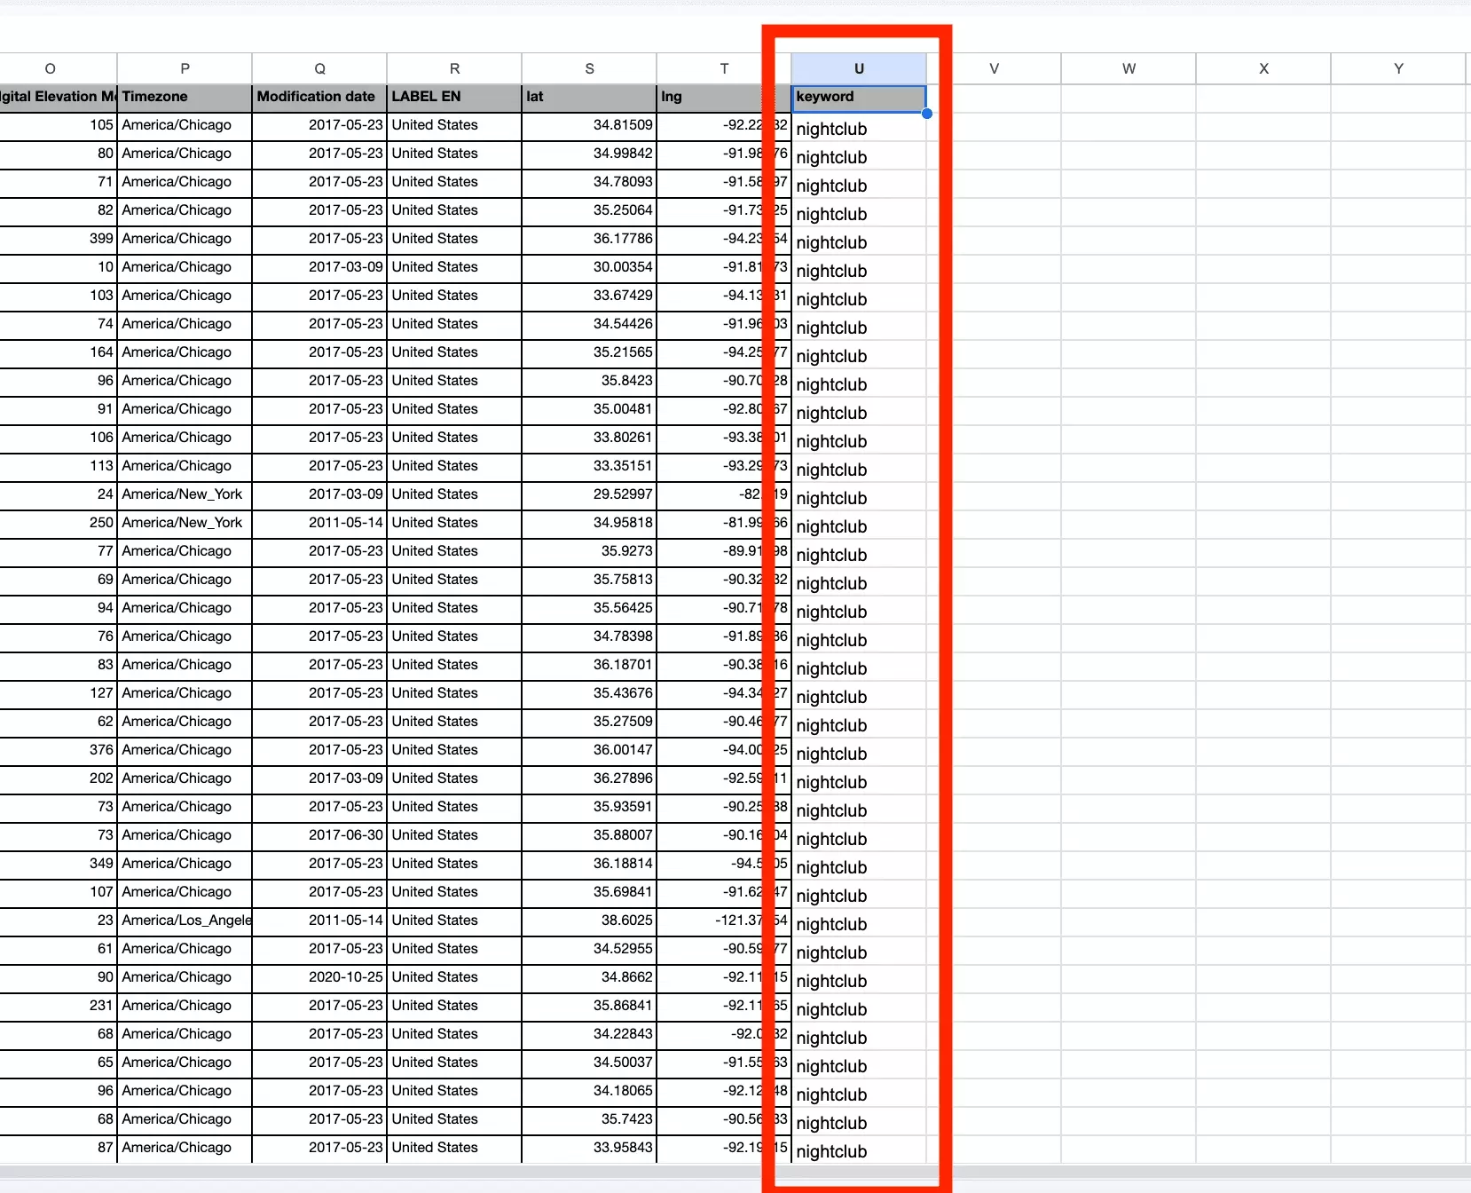The image size is (1471, 1193).
Task: Select column U header
Action: point(858,68)
